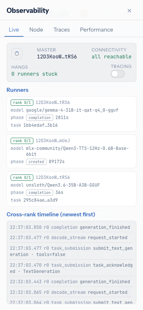Click the 89172s phase duration
This screenshot has width=143, height=310.
point(56,162)
